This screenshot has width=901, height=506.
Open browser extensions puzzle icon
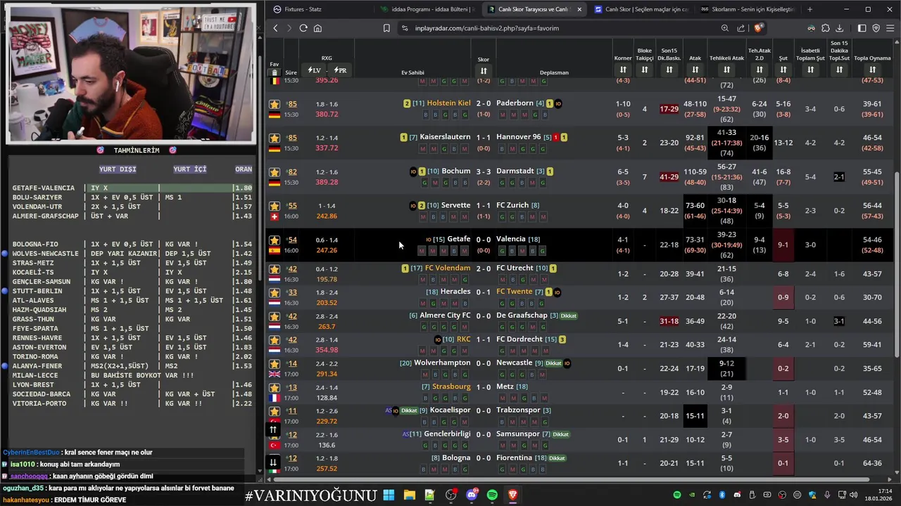(x=826, y=28)
